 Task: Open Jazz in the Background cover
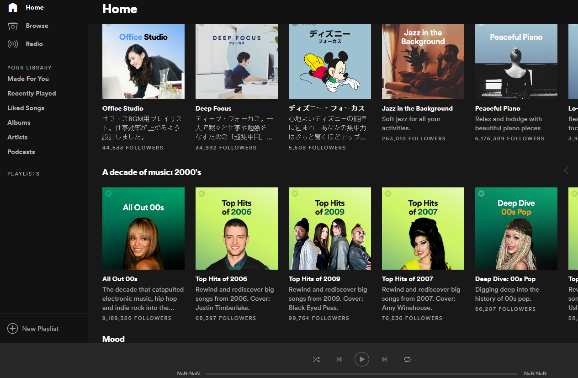tap(423, 62)
